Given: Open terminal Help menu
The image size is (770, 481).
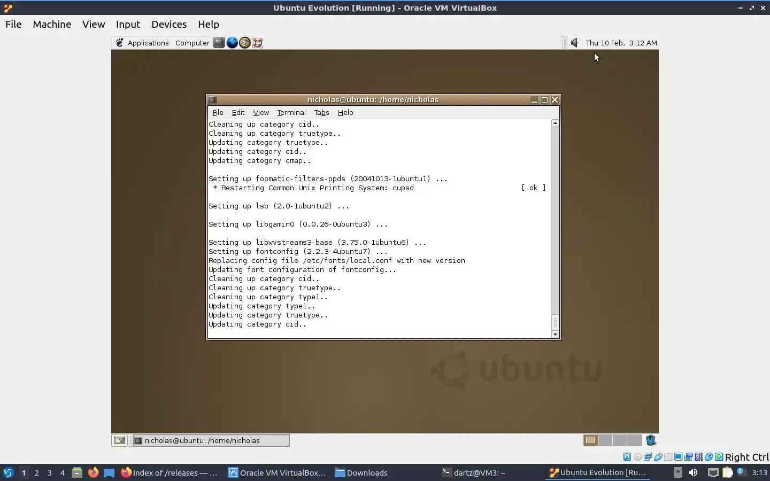Looking at the screenshot, I should click(345, 112).
